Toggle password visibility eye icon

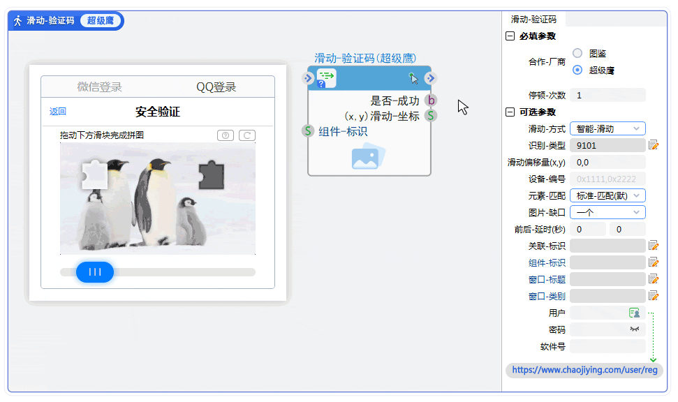pyautogui.click(x=634, y=329)
